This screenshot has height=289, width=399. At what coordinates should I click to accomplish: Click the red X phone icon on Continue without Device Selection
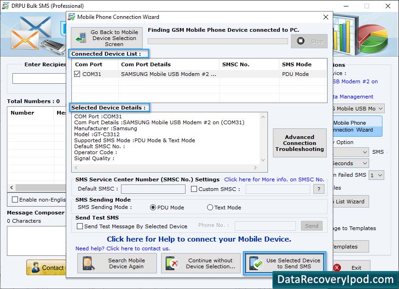pyautogui.click(x=172, y=263)
